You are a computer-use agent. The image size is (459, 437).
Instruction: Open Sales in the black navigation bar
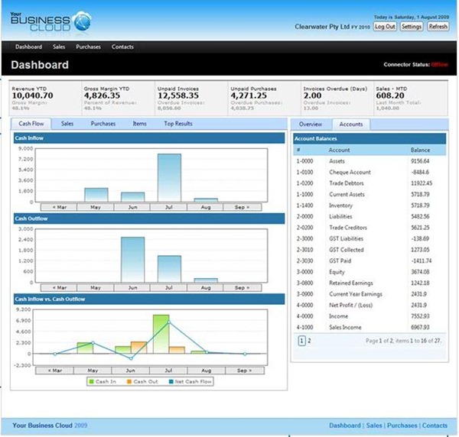(x=59, y=47)
